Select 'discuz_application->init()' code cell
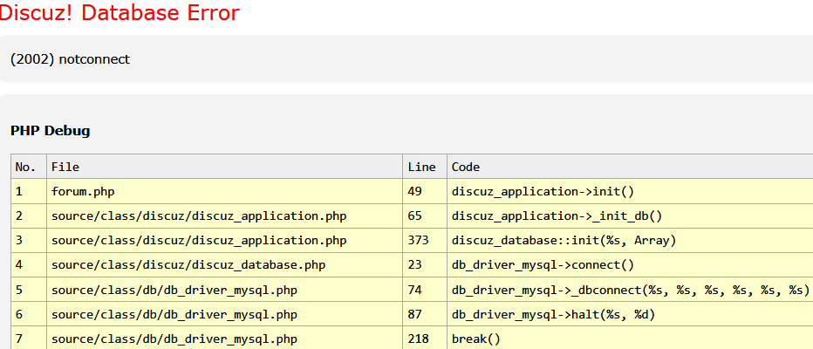Viewport: 813px width, 349px height. (630, 191)
